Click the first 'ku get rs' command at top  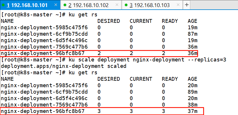point(83,15)
